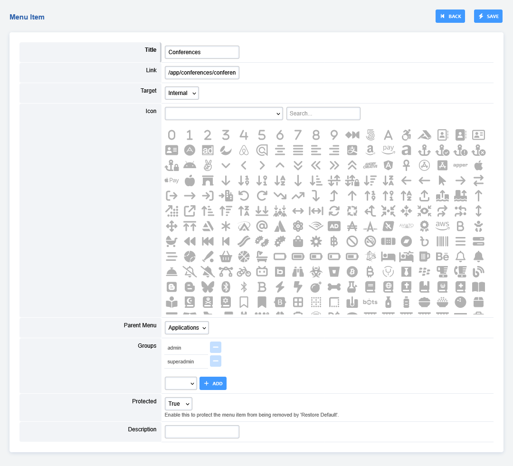Image resolution: width=513 pixels, height=466 pixels.
Task: Pick the binoculars icon
Action: 298,271
